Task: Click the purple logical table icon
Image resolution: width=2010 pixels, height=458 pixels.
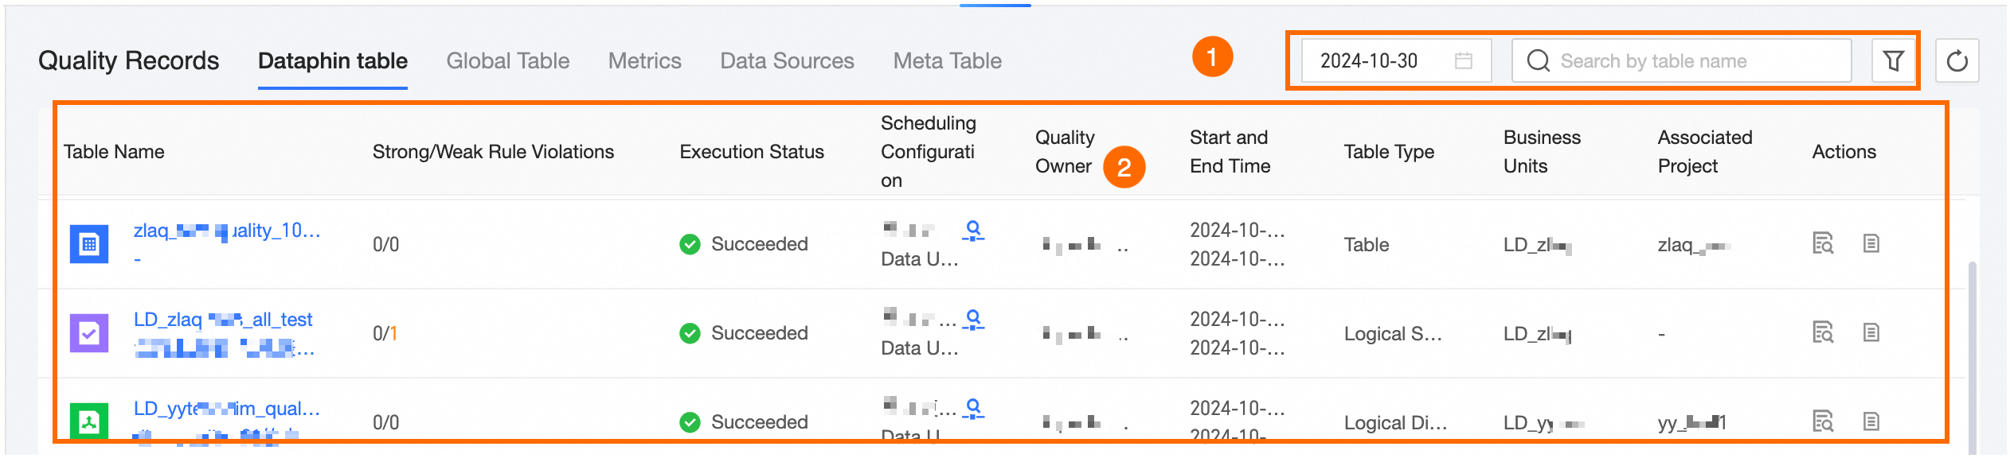Action: [89, 333]
